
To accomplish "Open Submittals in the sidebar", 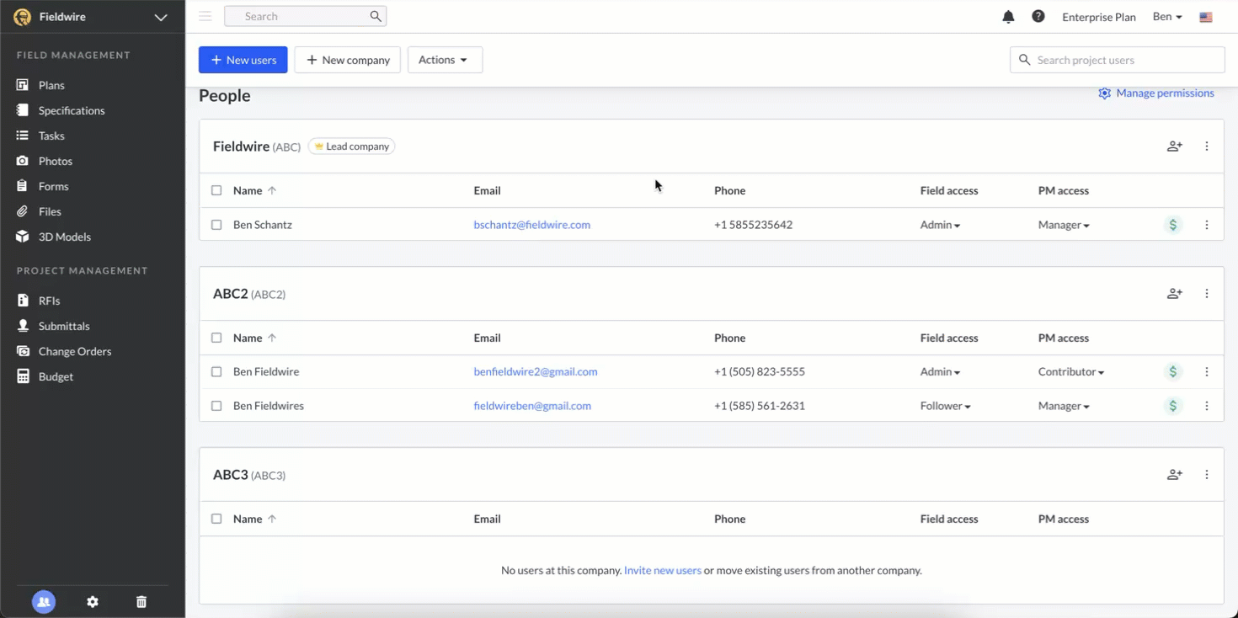I will coord(64,326).
